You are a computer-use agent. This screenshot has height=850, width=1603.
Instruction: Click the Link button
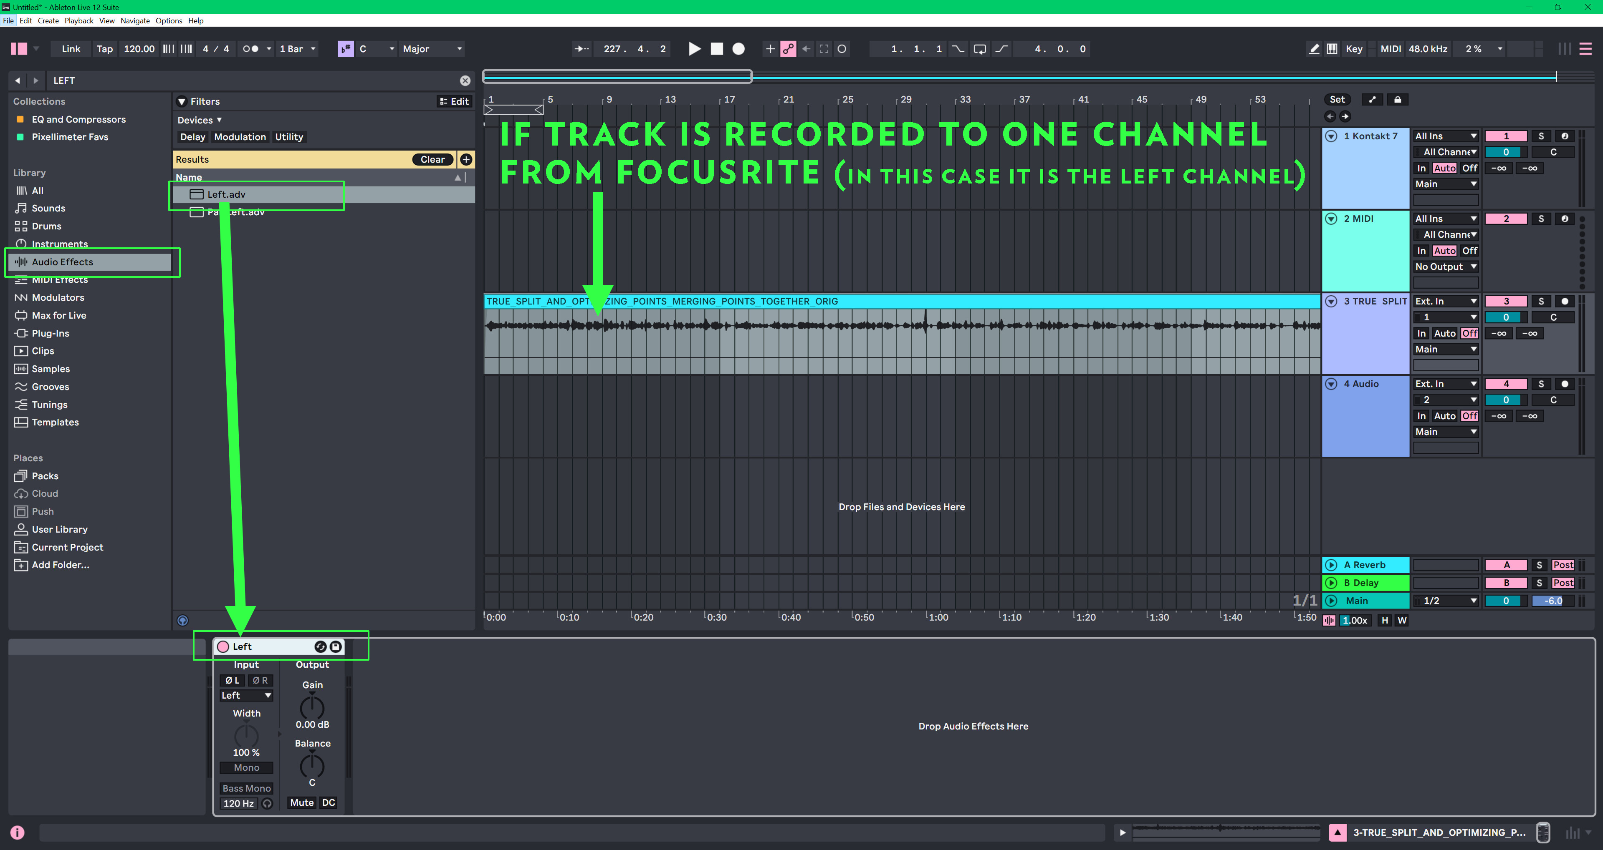pos(71,48)
